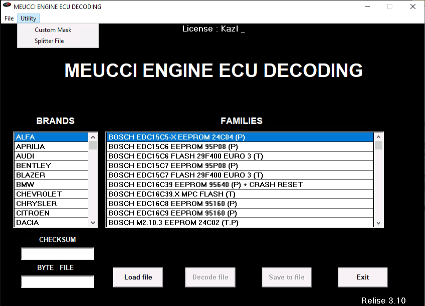Select DACIA brand
425x306 pixels.
coord(51,222)
